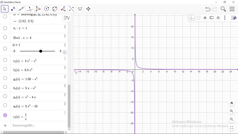Image resolution: width=238 pixels, height=134 pixels.
Task: Show the t₁(x) = 3x² − x³ function
Action: [5, 60]
